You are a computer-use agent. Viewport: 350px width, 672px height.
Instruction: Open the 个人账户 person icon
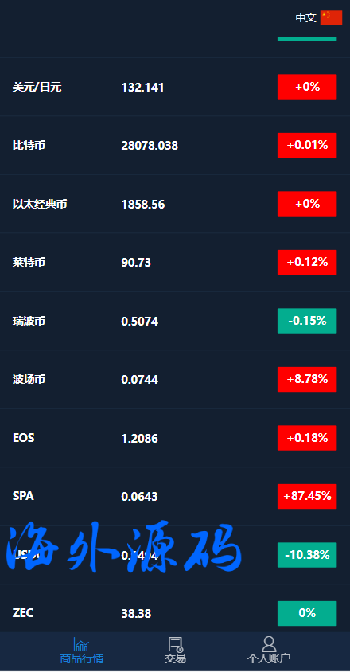point(269,644)
